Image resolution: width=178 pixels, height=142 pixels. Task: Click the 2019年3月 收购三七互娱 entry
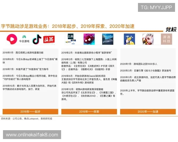pyautogui.click(x=89, y=64)
